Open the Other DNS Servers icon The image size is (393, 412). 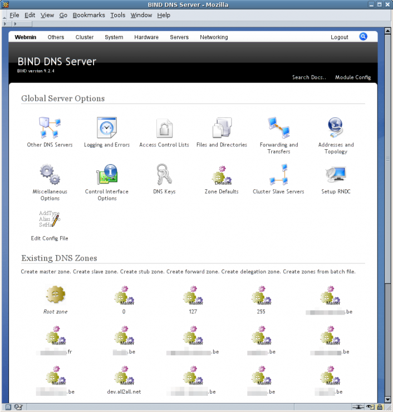(50, 128)
